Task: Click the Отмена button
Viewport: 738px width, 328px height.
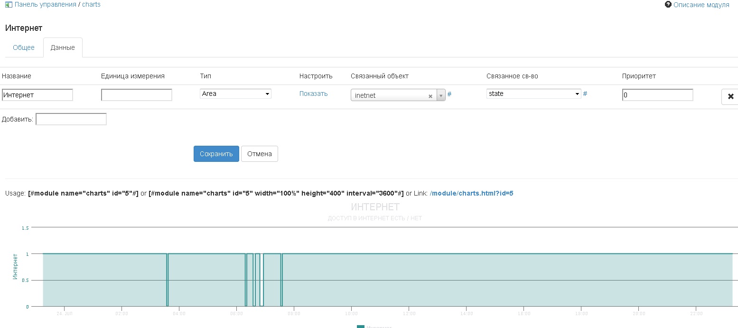Action: coord(259,154)
